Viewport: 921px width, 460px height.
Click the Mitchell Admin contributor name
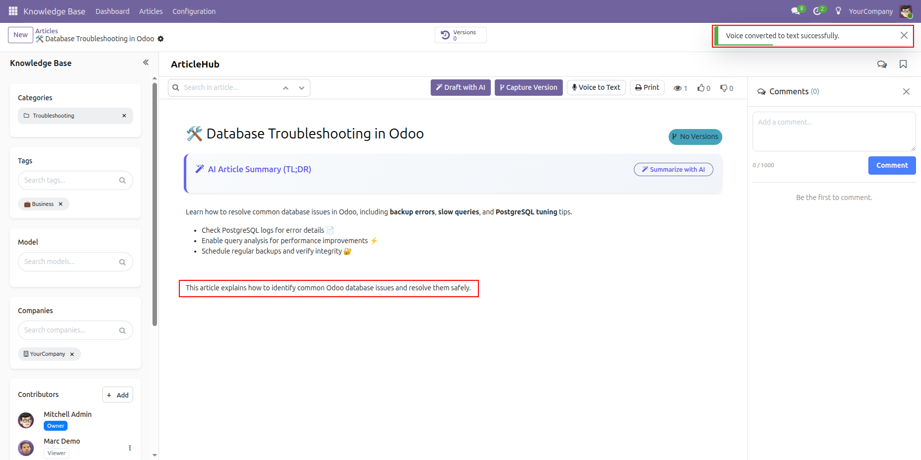click(68, 414)
